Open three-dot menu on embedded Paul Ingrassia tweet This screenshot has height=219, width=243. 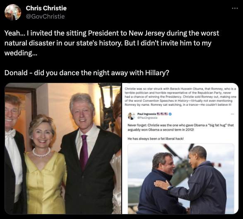[x=232, y=114]
